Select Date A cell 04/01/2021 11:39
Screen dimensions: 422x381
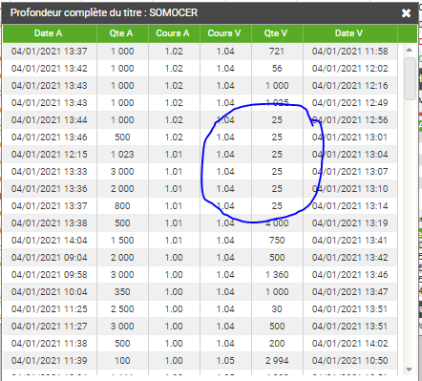50,361
